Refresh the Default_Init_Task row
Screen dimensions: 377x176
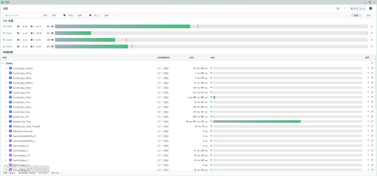[x=372, y=122]
